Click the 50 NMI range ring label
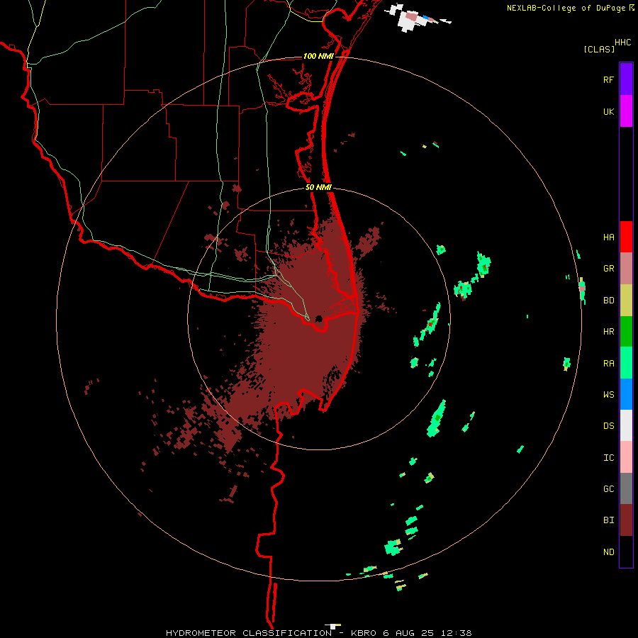Viewport: 638px width, 638px height. click(318, 188)
